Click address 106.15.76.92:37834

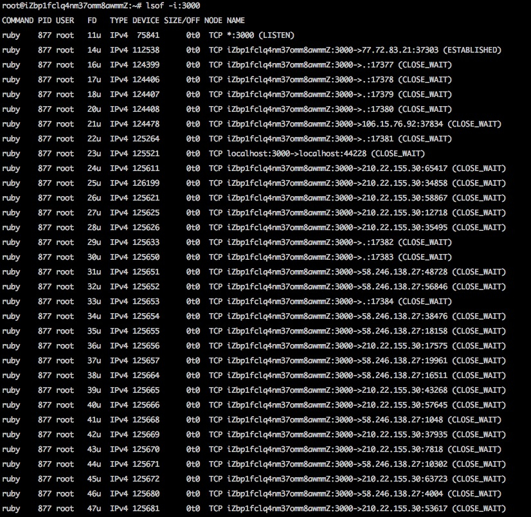coord(402,124)
